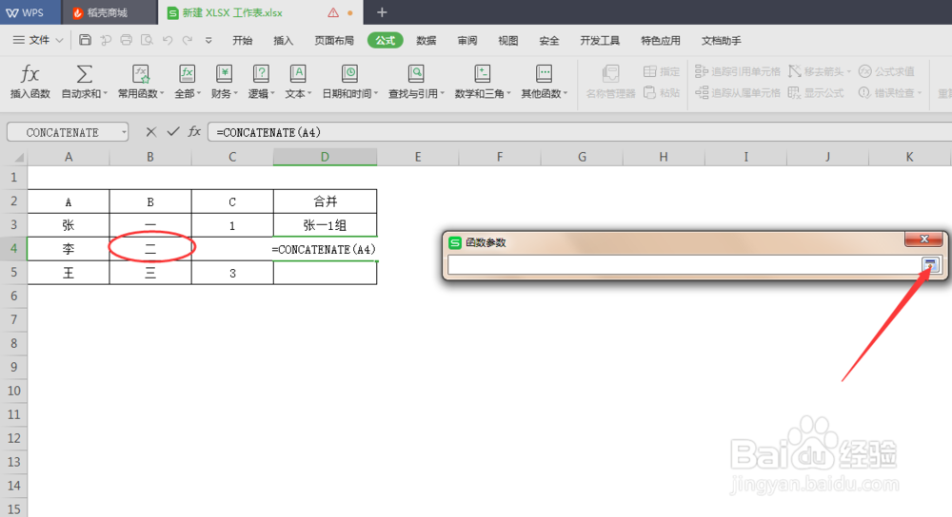Open the All functions (全部) icon
This screenshot has height=517, width=952.
click(187, 74)
